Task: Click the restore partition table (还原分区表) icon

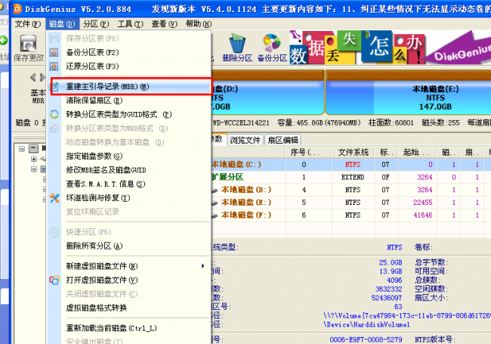Action: [x=54, y=66]
